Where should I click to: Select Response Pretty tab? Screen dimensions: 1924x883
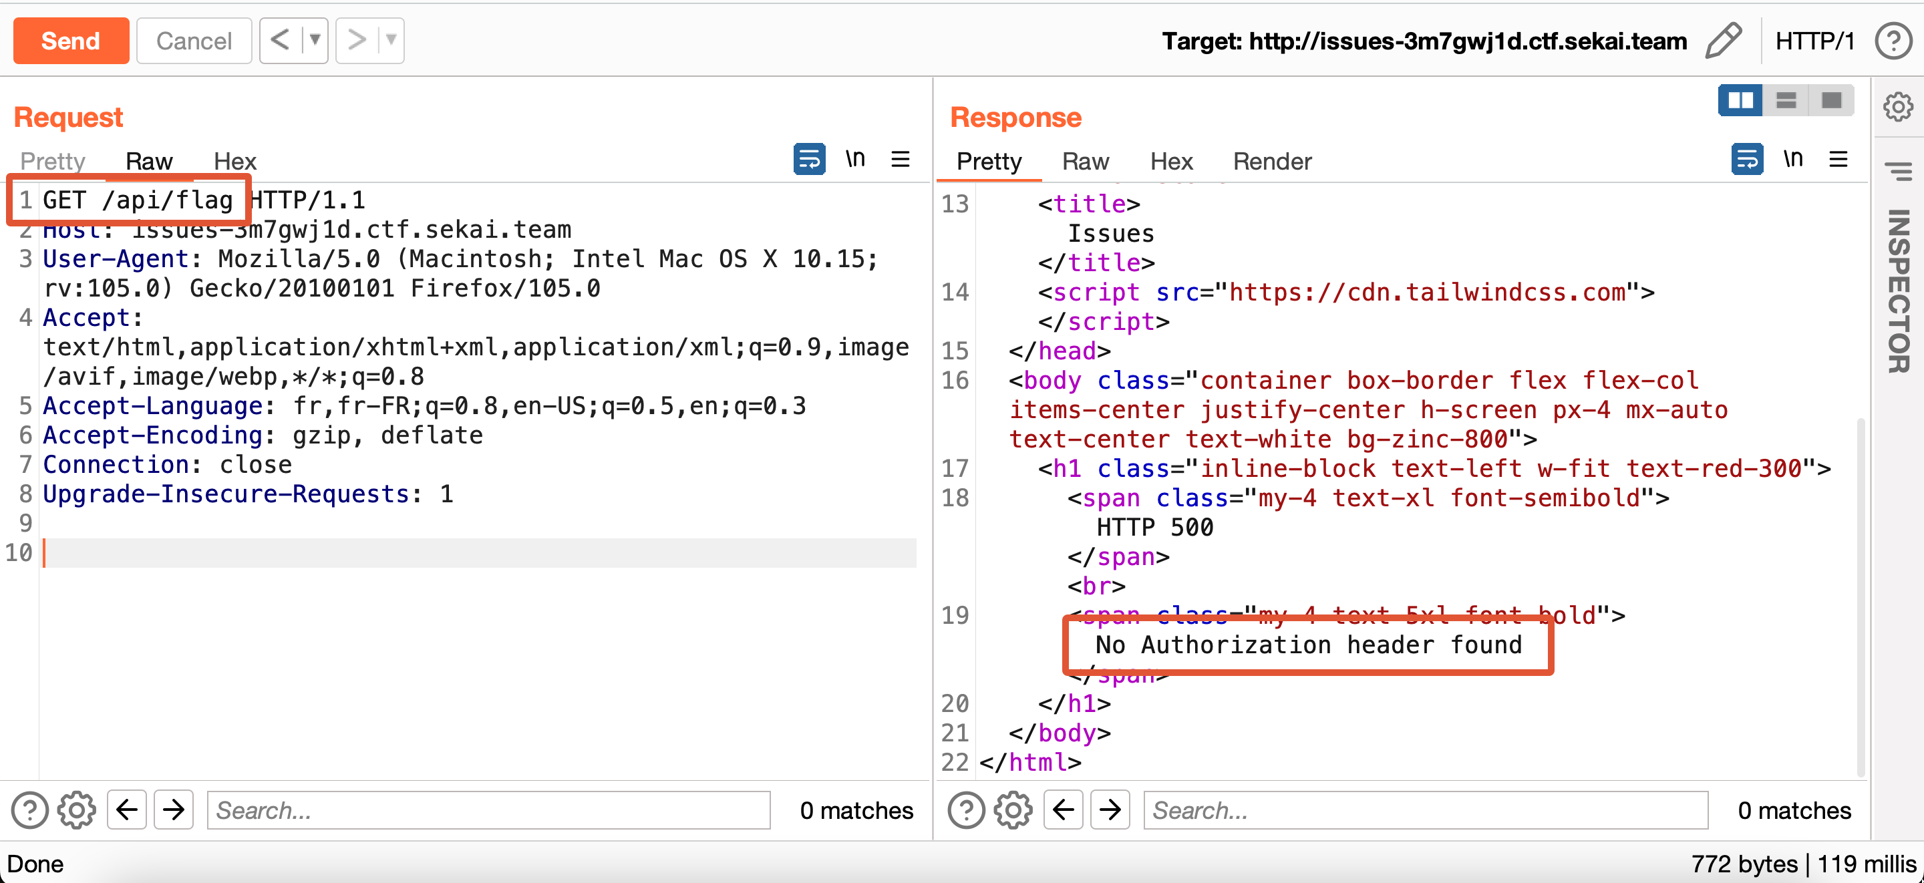click(989, 162)
